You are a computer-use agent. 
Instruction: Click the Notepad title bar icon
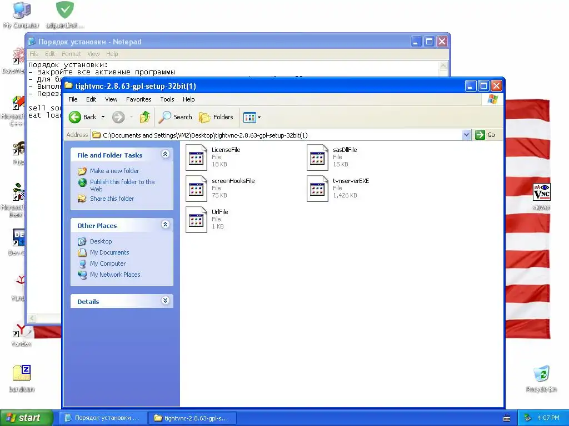tap(32, 41)
